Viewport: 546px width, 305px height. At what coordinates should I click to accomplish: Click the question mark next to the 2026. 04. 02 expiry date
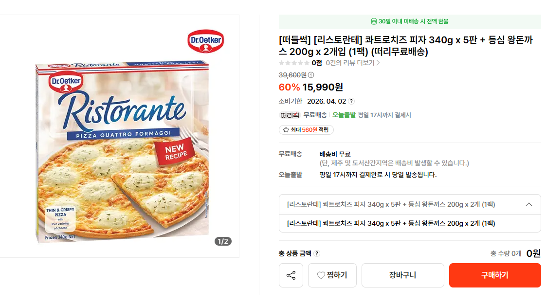tap(351, 101)
